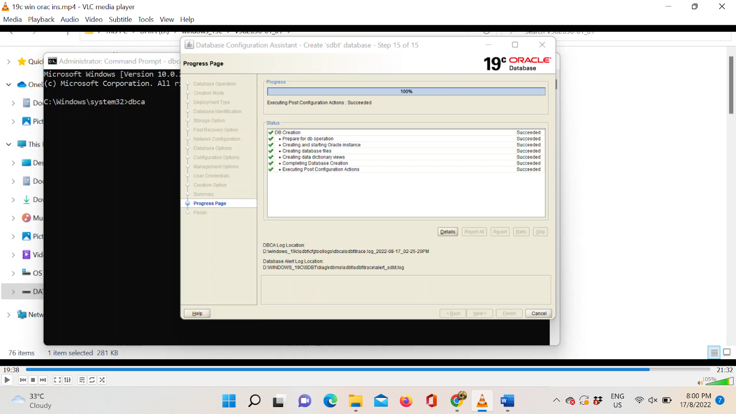Expand the Downloads folder node
This screenshot has width=736, height=414.
(13, 200)
